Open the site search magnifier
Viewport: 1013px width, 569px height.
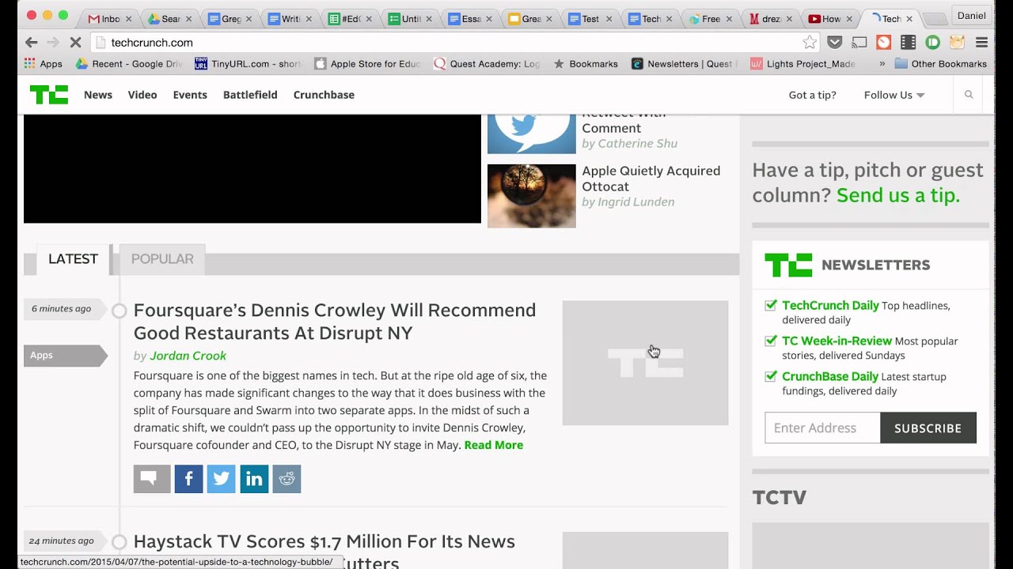tap(969, 95)
